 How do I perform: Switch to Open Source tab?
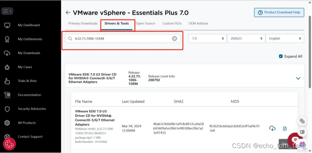(145, 24)
